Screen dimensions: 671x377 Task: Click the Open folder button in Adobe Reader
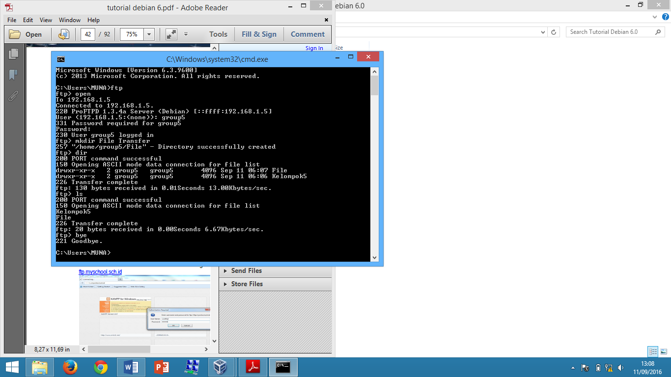point(26,34)
